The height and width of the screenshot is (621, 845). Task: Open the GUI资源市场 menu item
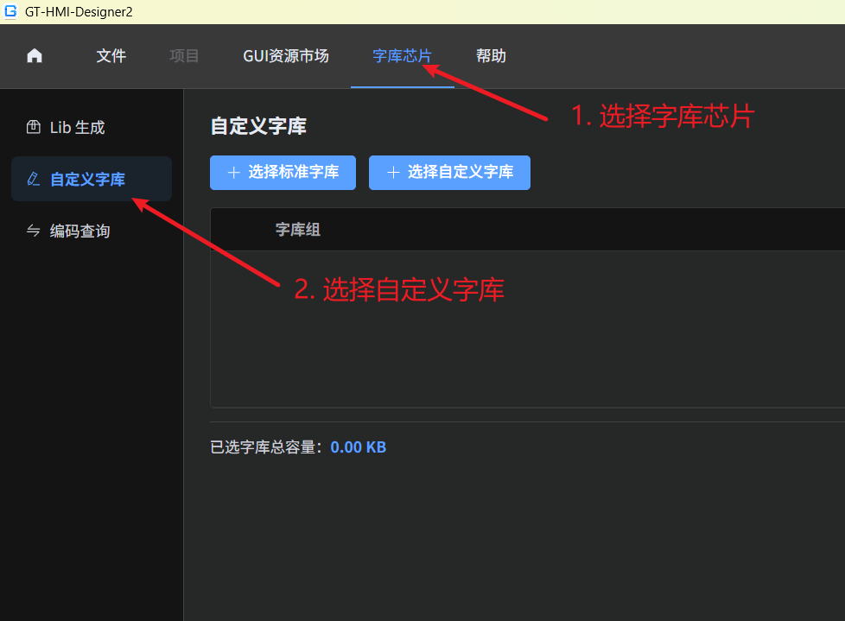[x=286, y=55]
